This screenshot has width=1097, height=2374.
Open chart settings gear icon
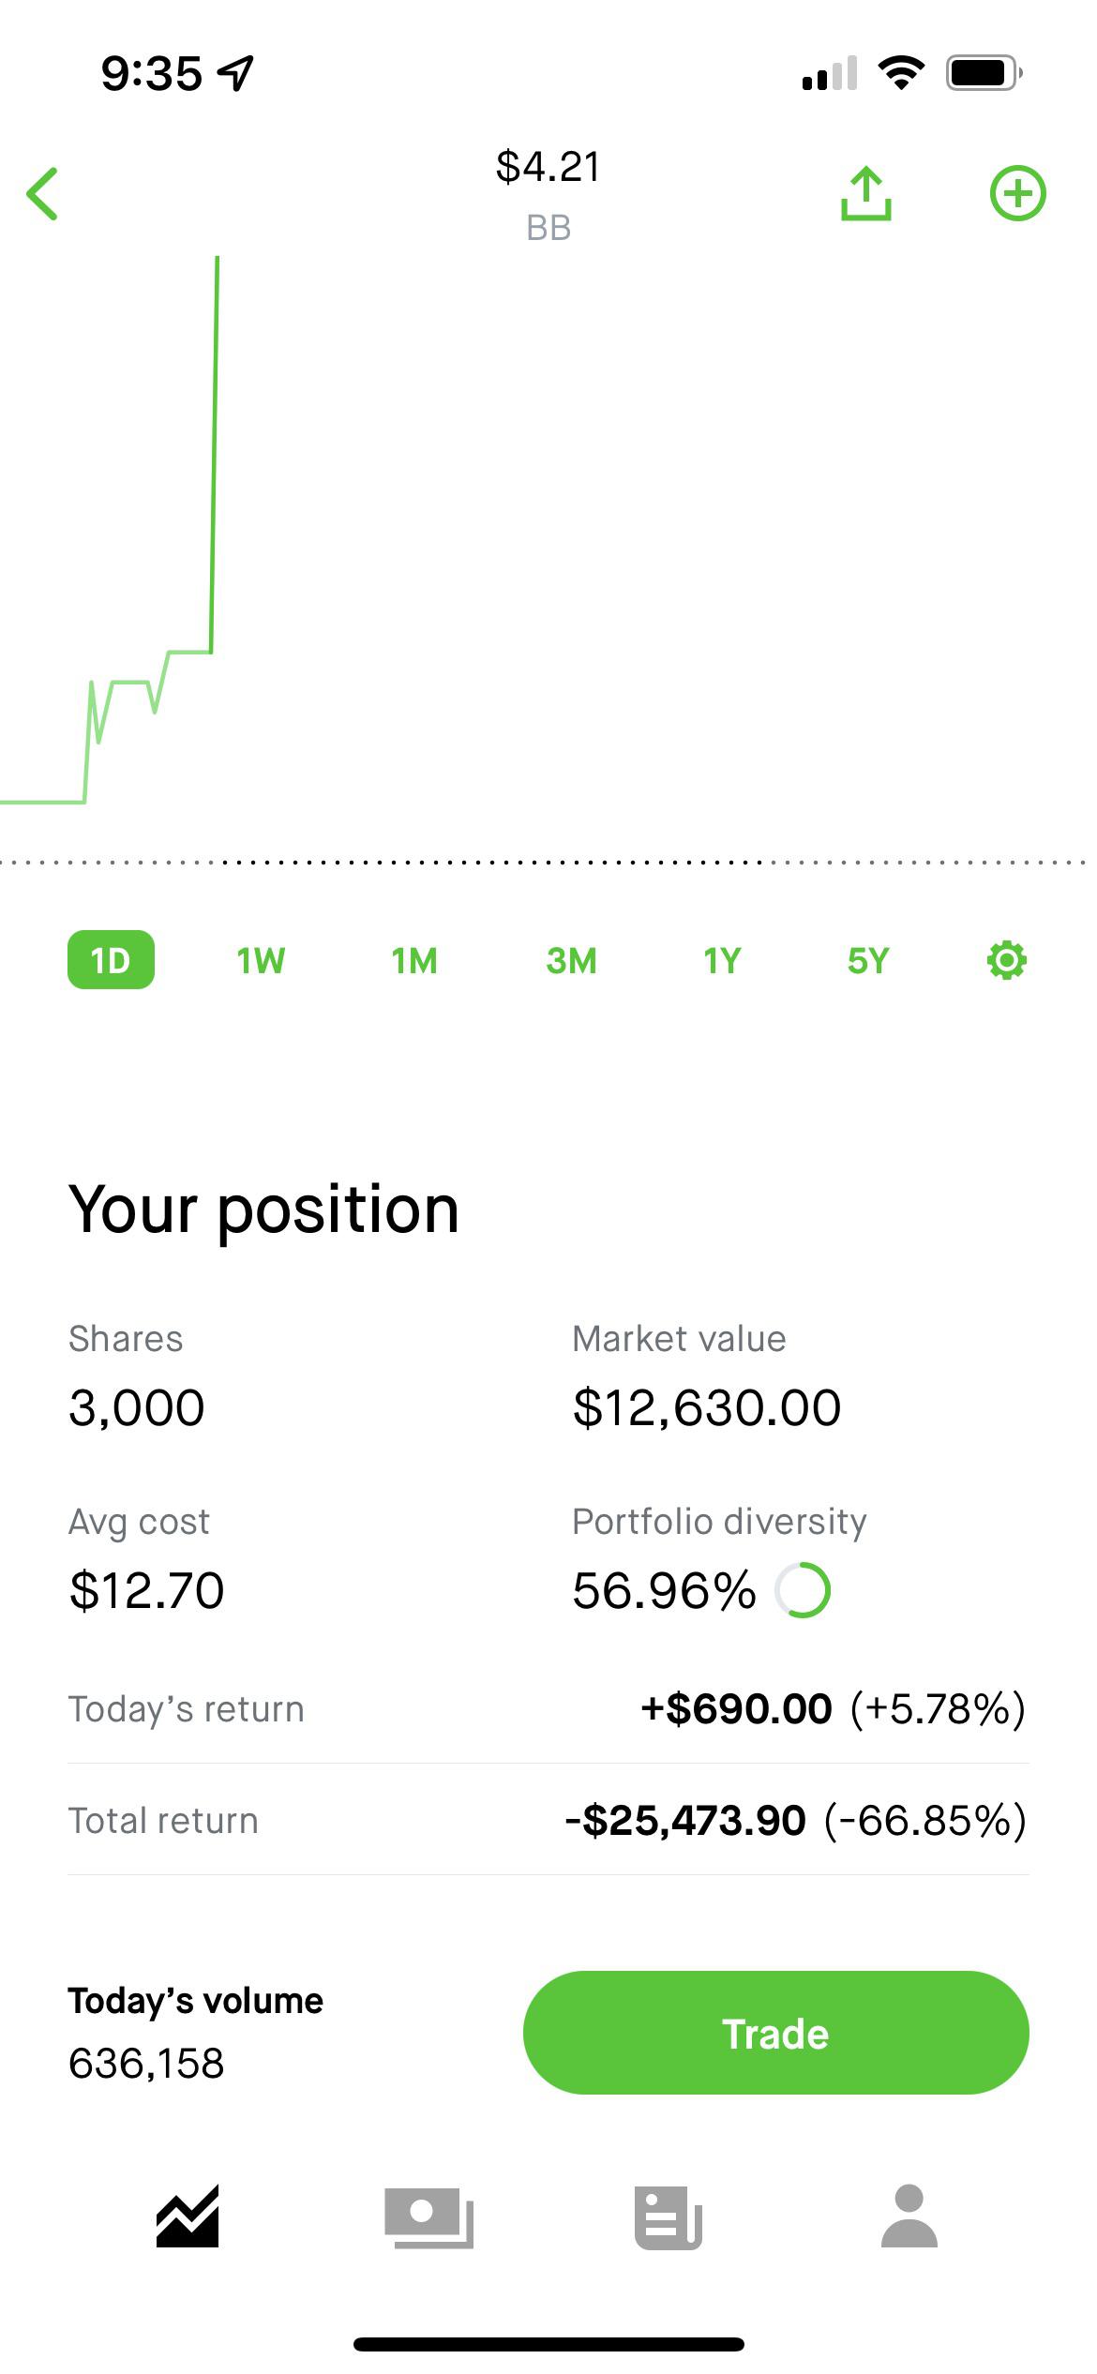coord(1007,961)
